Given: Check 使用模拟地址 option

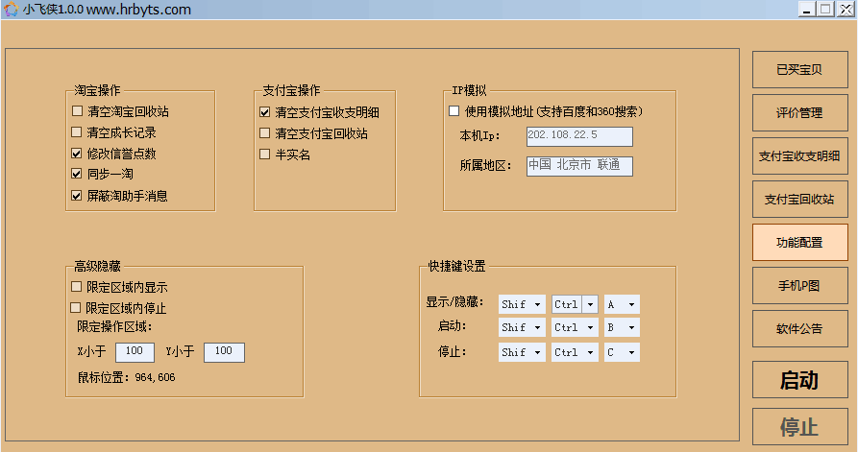Looking at the screenshot, I should (454, 111).
